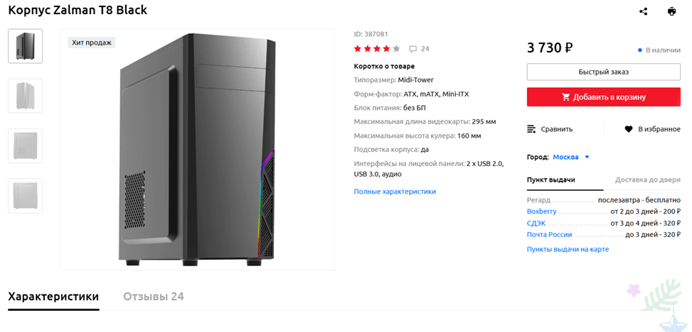The height and width of the screenshot is (332, 692).
Task: Click the Boxberry delivery link
Action: [541, 211]
